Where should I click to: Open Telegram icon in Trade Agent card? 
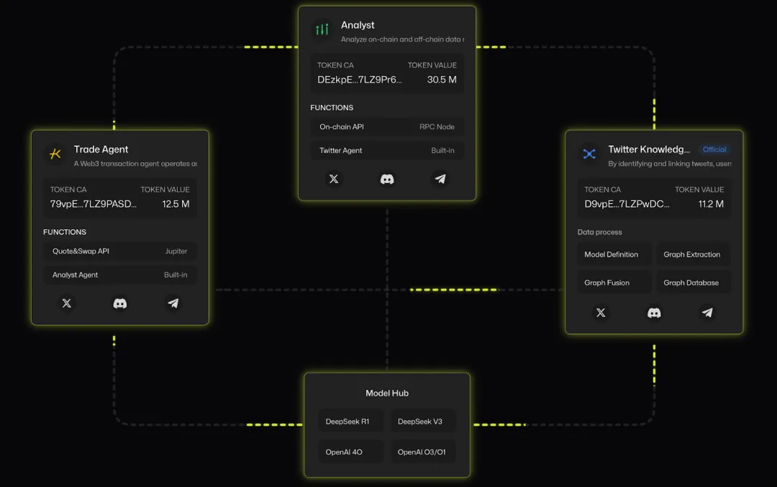[173, 303]
